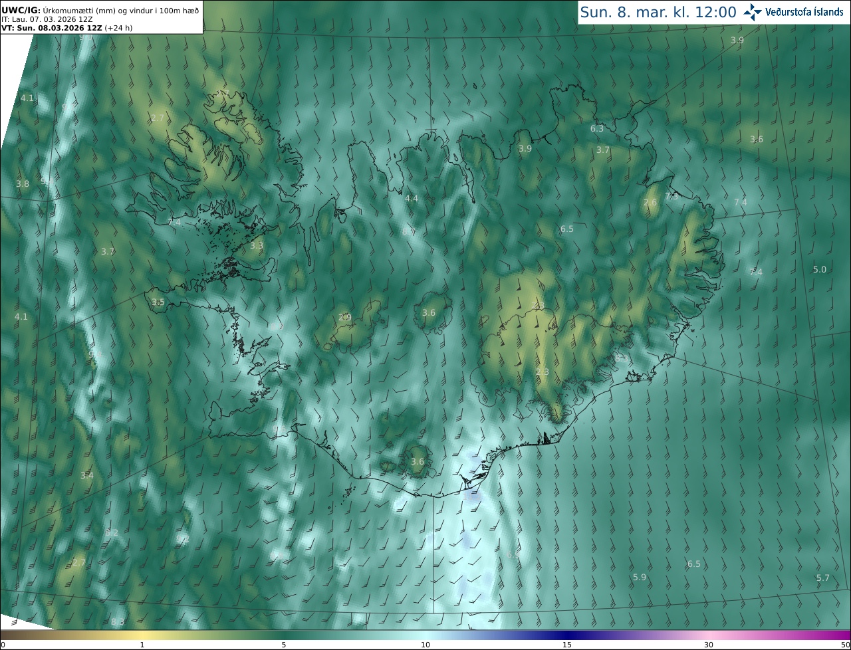Screen dimensions: 851x650
Task: Click the map value 2.6 in east Iceland
Action: point(650,202)
